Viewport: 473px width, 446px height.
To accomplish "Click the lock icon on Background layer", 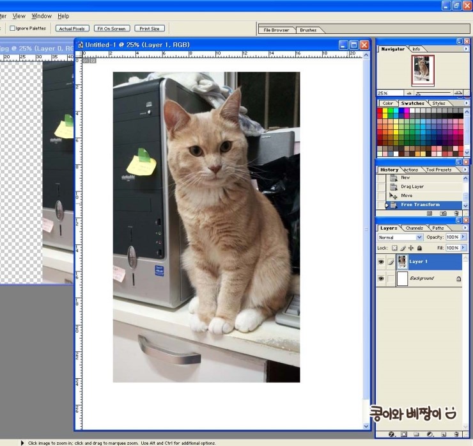I will [458, 279].
